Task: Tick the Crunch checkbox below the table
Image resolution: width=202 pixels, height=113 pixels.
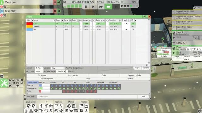Action: 67,71
